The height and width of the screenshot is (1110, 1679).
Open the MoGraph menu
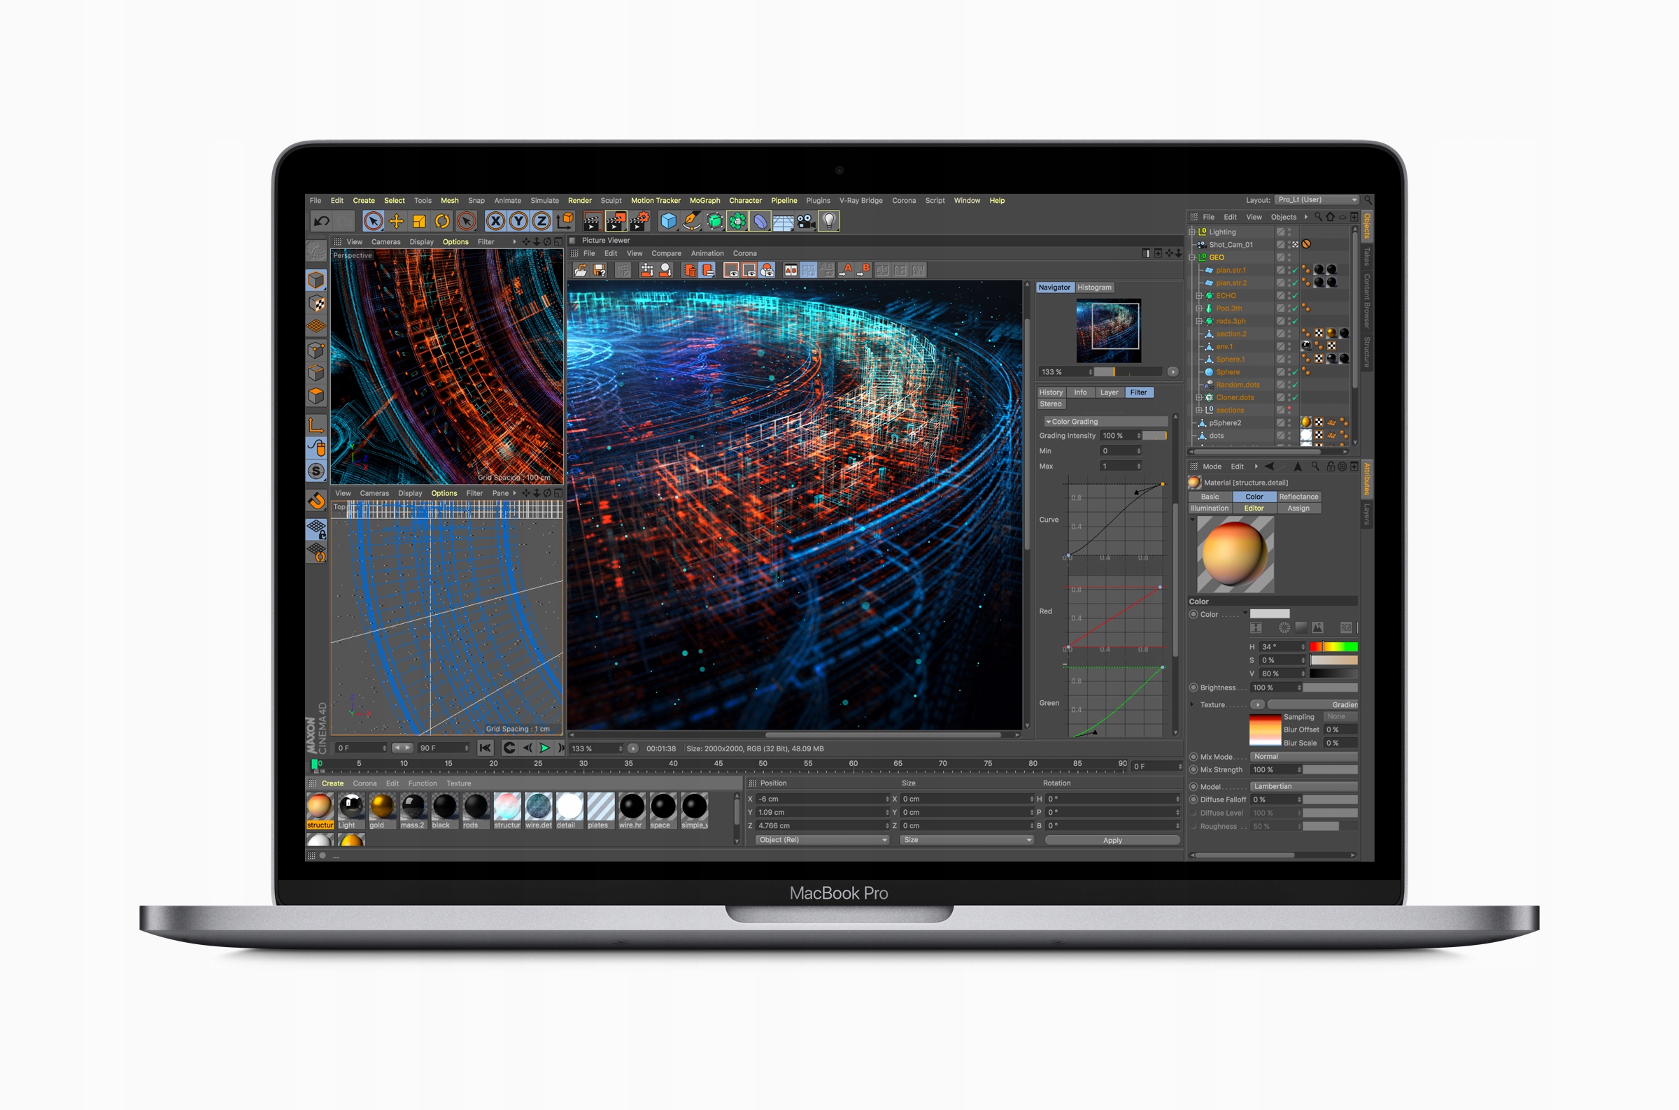pyautogui.click(x=704, y=200)
